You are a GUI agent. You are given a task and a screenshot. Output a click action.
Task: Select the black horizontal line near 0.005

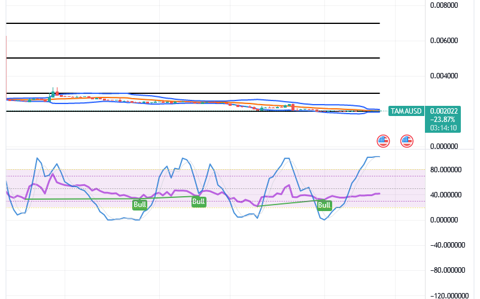193,58
